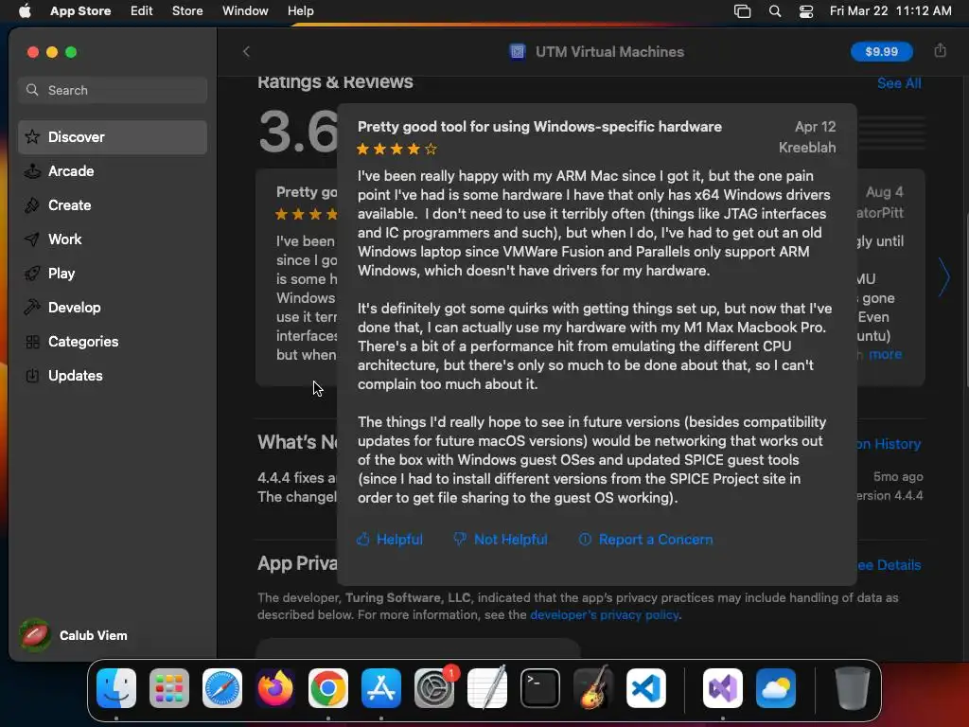
Task: Click the Stage Manager menu bar icon
Action: [742, 11]
